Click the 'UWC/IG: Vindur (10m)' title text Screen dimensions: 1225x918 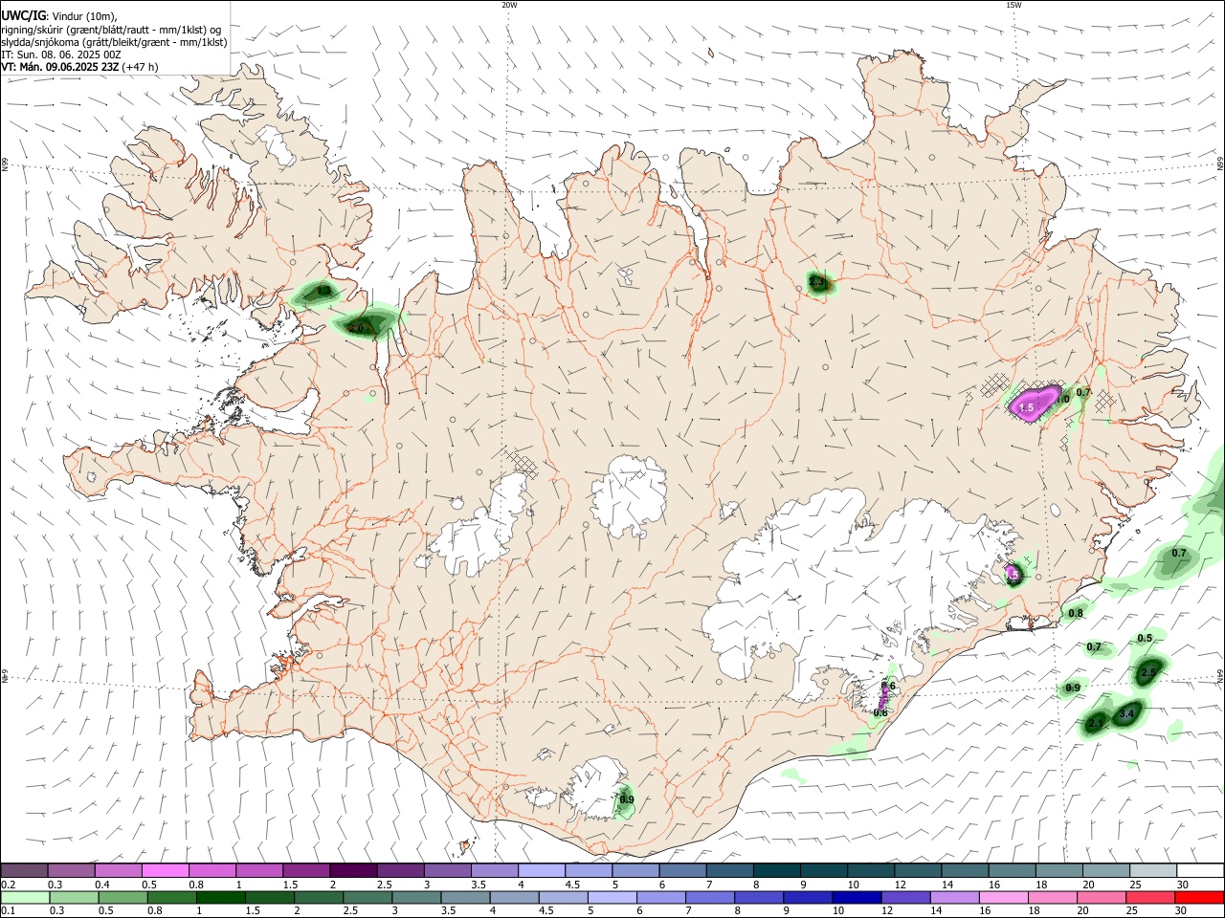(x=58, y=15)
